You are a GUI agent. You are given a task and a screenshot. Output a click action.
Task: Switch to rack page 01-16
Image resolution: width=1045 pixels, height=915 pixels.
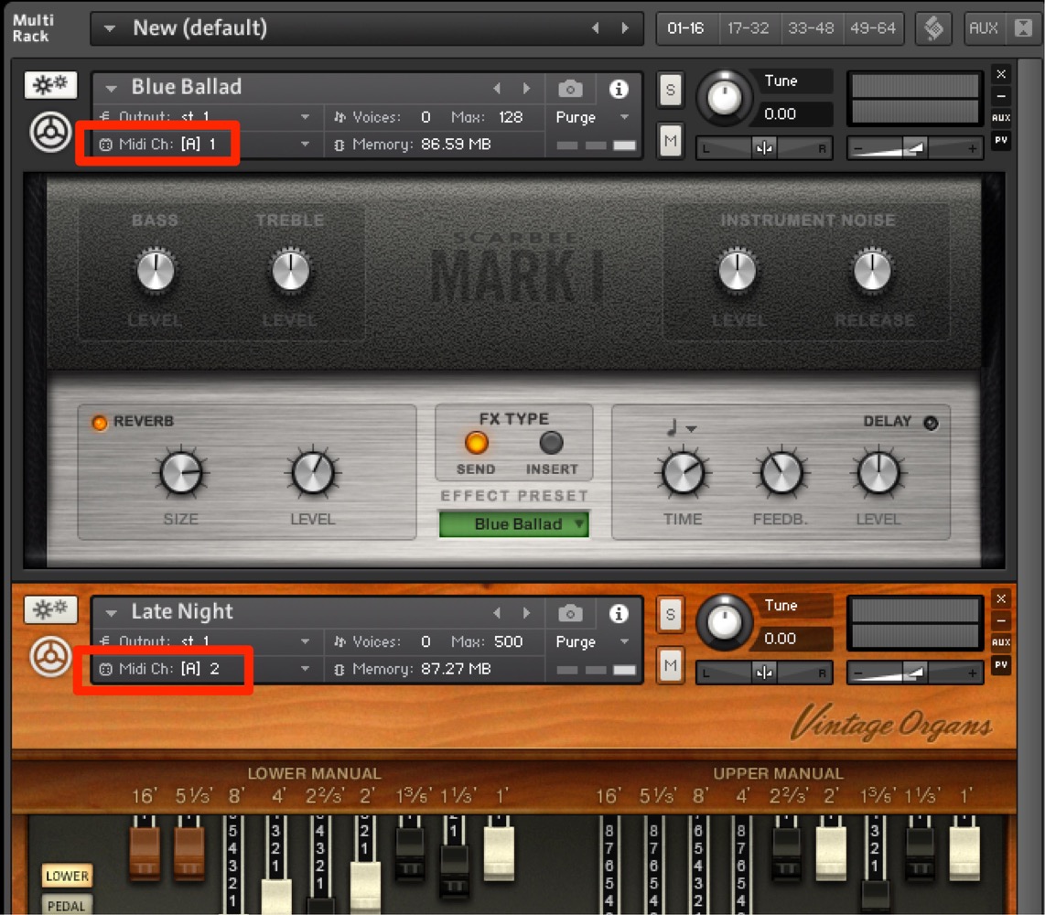[x=685, y=28]
